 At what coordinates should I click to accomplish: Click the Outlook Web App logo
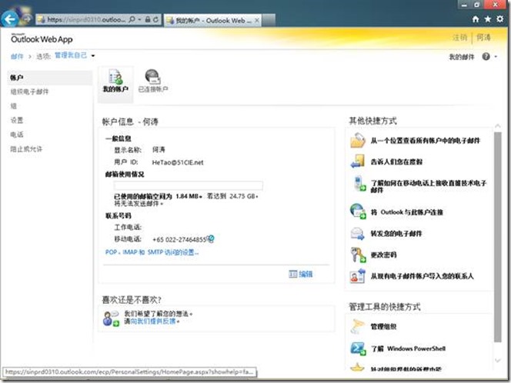(x=42, y=38)
